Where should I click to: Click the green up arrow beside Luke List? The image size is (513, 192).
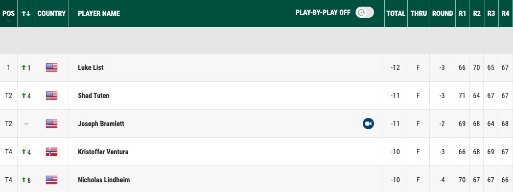click(x=24, y=67)
